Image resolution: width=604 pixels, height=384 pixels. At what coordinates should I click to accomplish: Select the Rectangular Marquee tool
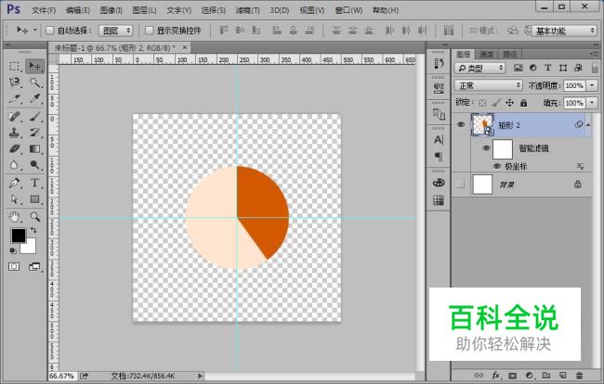pyautogui.click(x=15, y=66)
